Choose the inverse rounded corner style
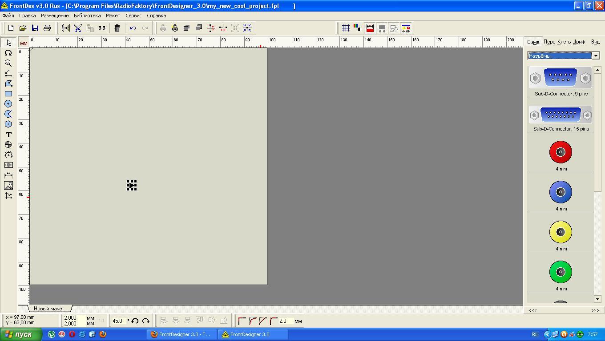 [x=274, y=321]
